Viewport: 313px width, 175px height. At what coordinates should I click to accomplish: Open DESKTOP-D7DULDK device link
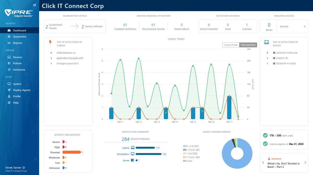287,53
